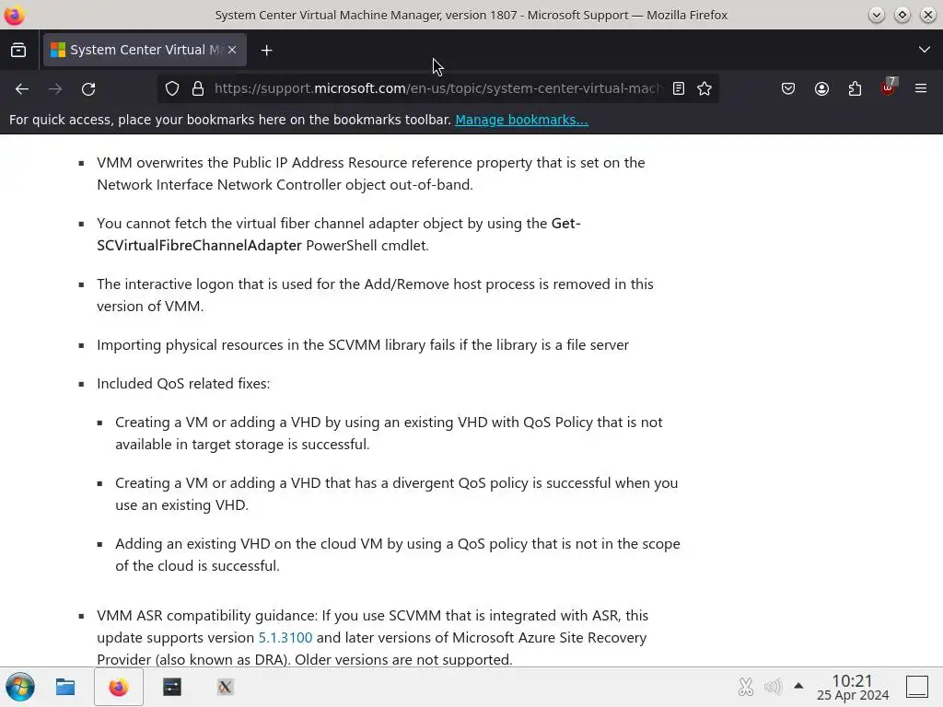
Task: Click the site security padlock icon
Action: click(x=198, y=89)
